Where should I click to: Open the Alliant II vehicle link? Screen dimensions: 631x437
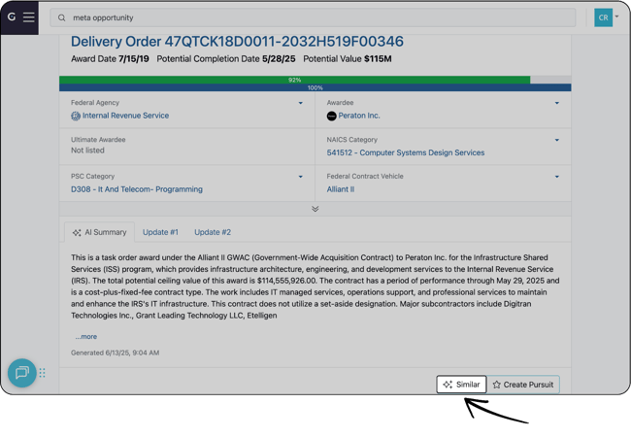[341, 189]
